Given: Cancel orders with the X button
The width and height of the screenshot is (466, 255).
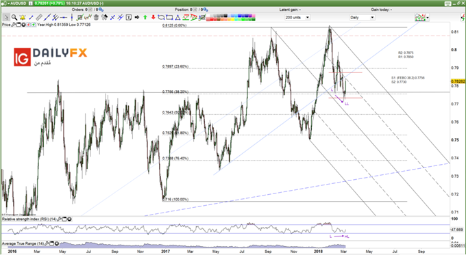Looking at the screenshot, I should tap(90, 10).
